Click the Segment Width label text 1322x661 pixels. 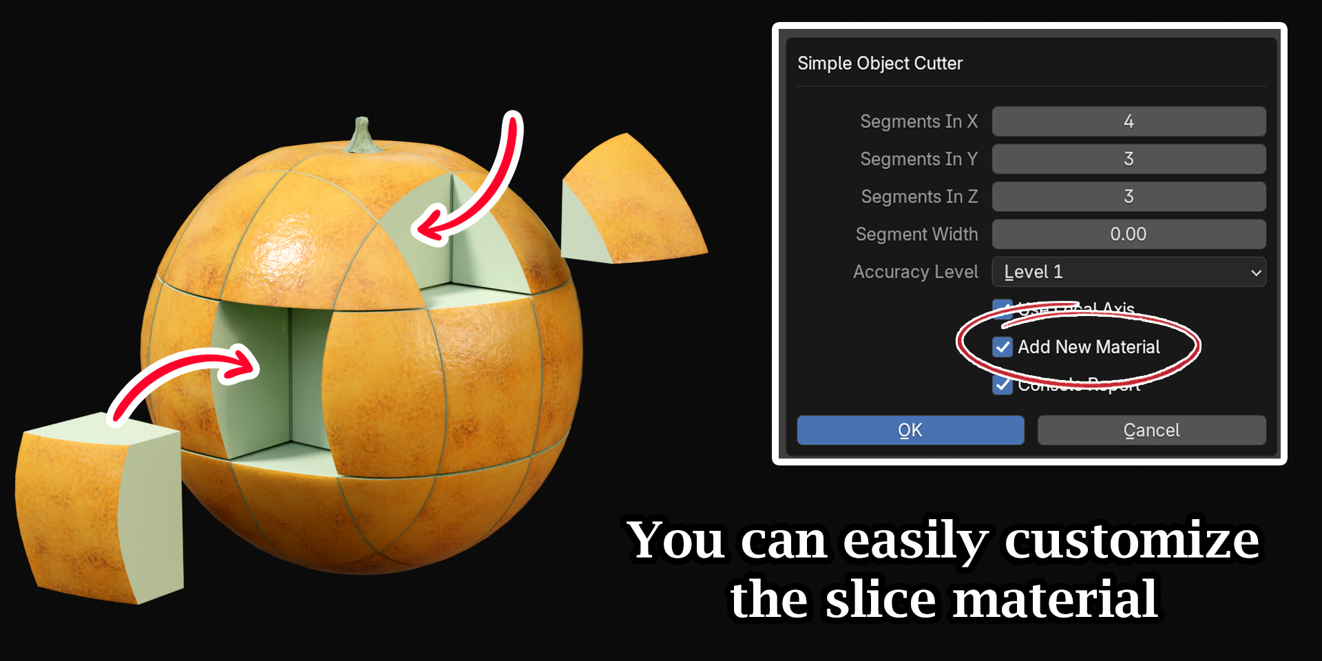click(x=916, y=234)
